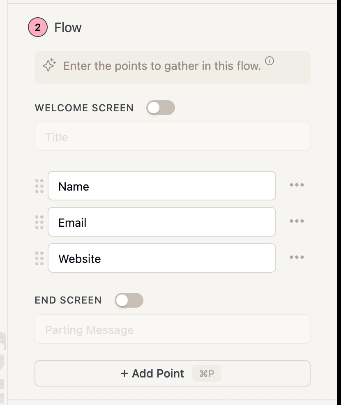This screenshot has height=405, width=341.
Task: Click the AI sparkle icon in prompt box
Action: (x=48, y=65)
